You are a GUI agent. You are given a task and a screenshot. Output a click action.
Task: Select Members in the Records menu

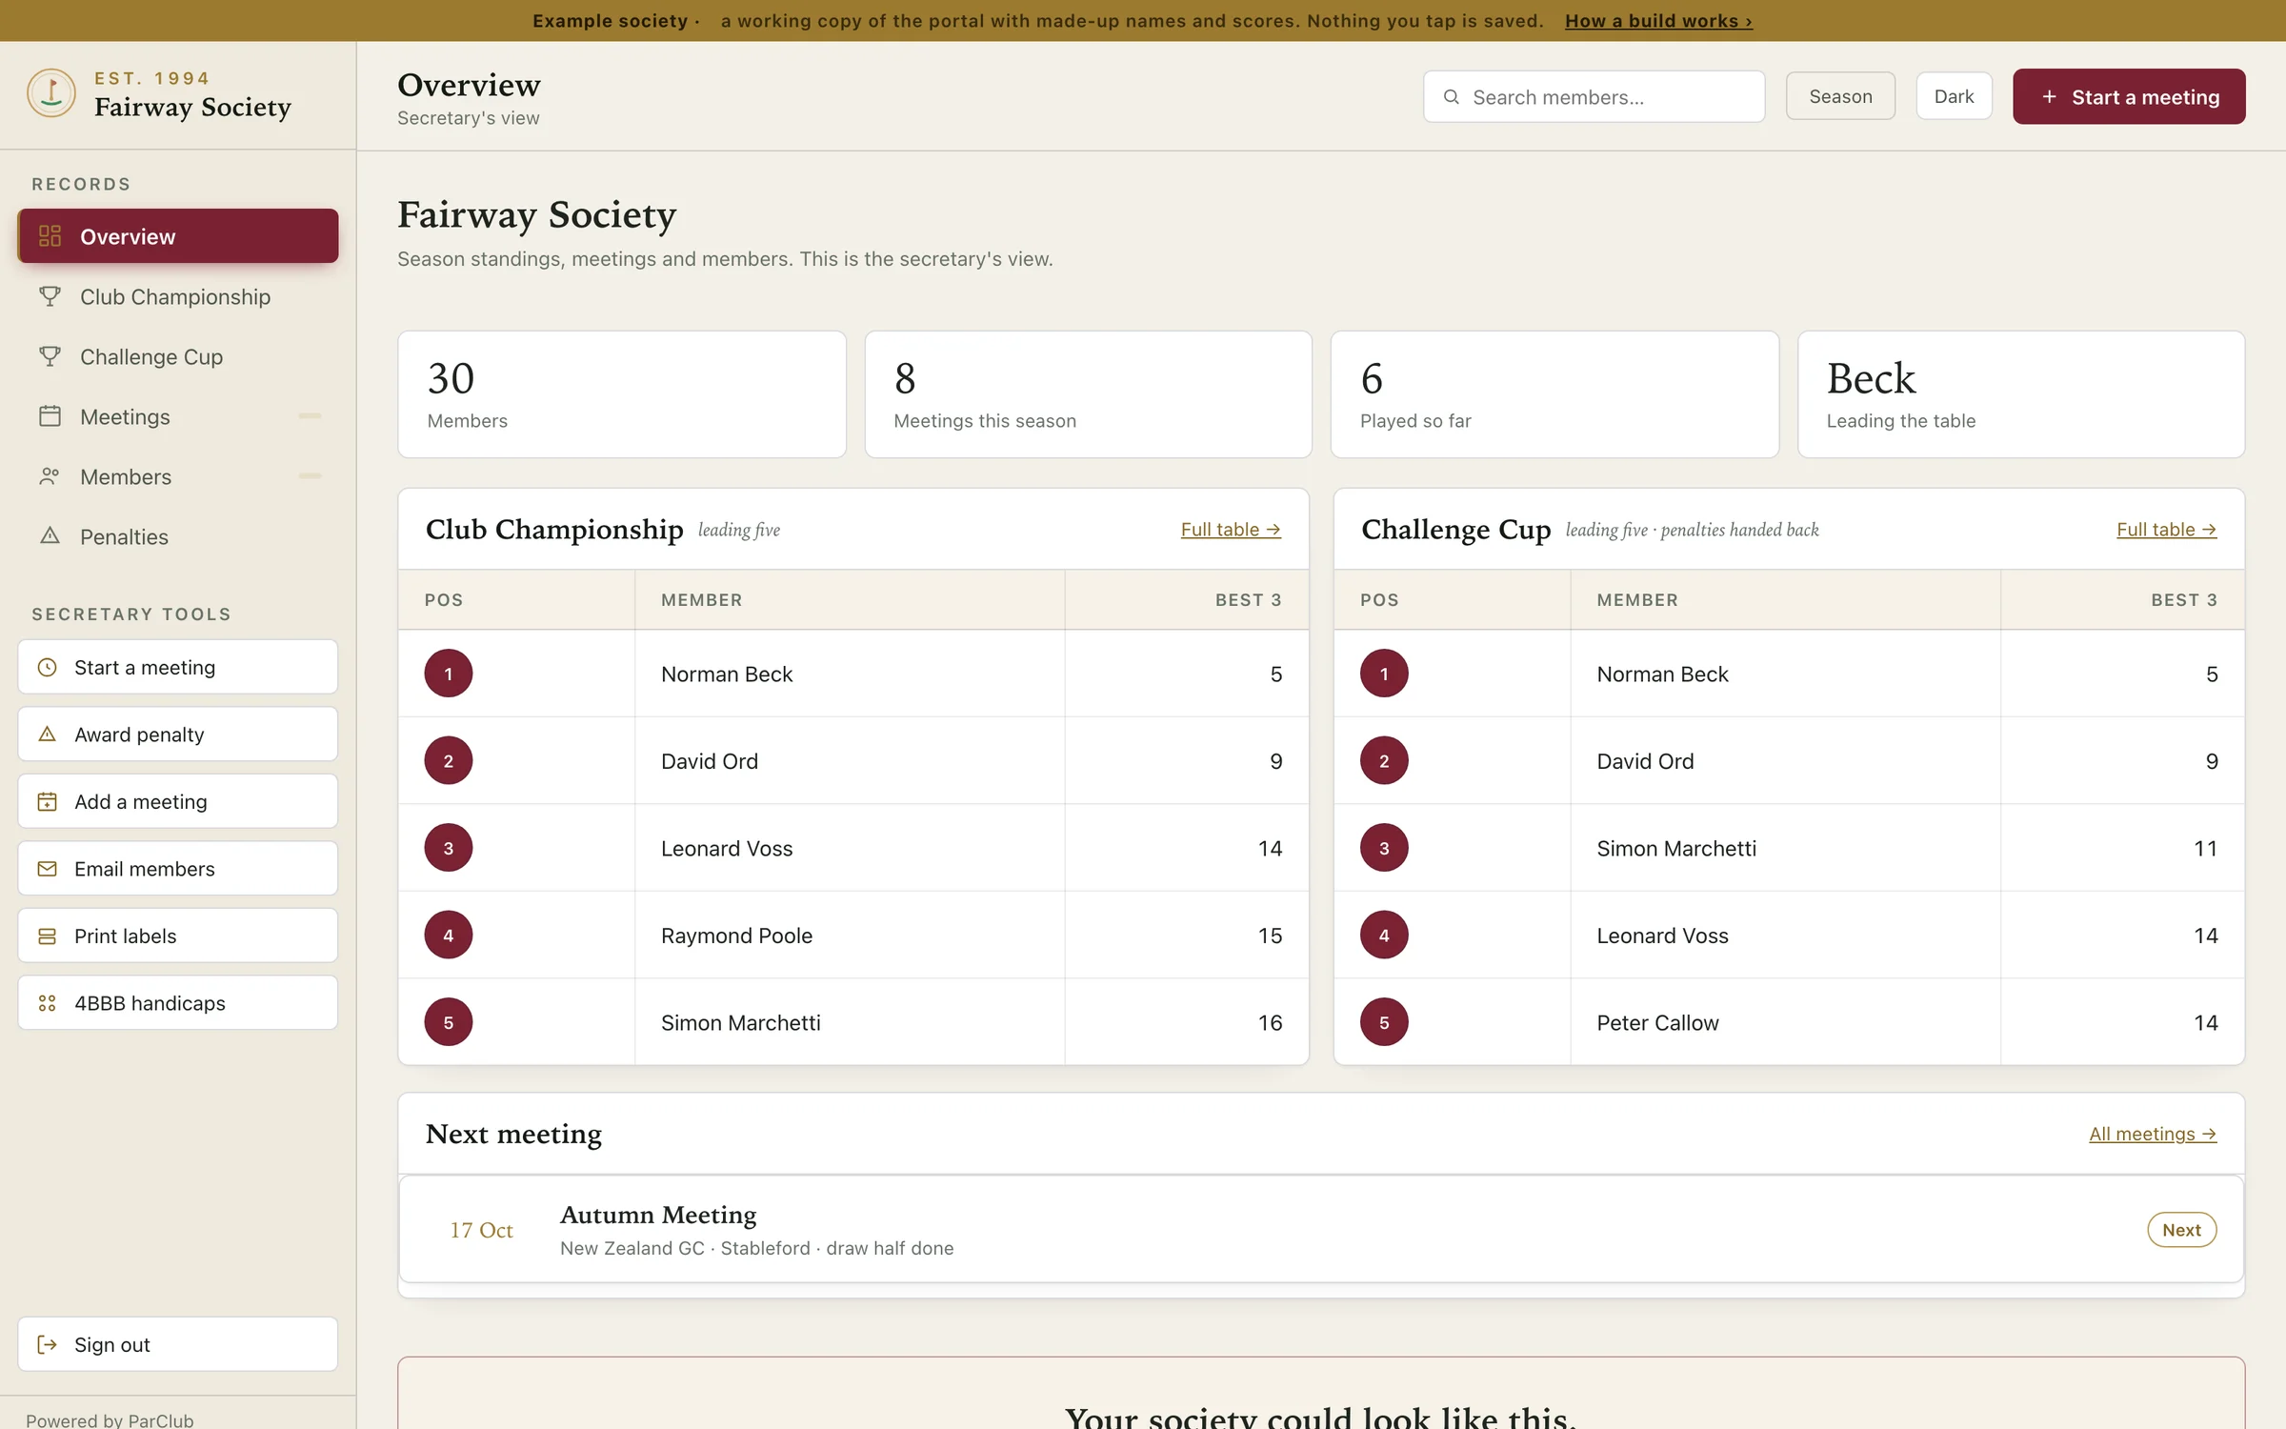coord(178,476)
